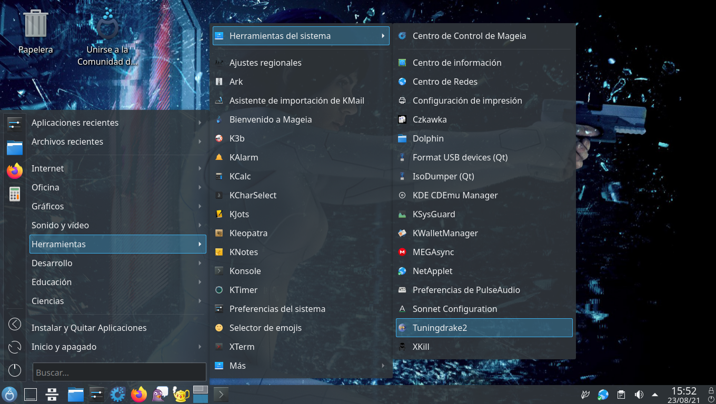Select the Papelera desktop icon

coord(36,32)
